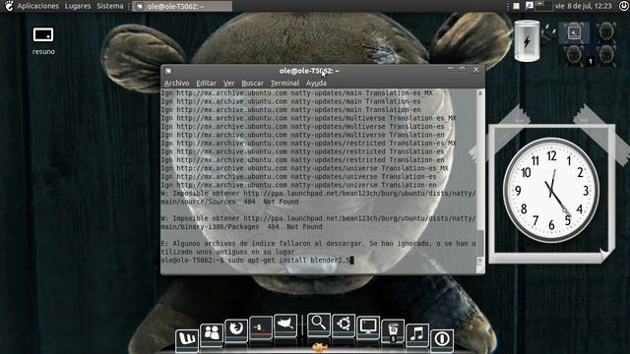The height and width of the screenshot is (354, 630).
Task: Click the terminal scrollbar down arrow
Action: point(480,261)
